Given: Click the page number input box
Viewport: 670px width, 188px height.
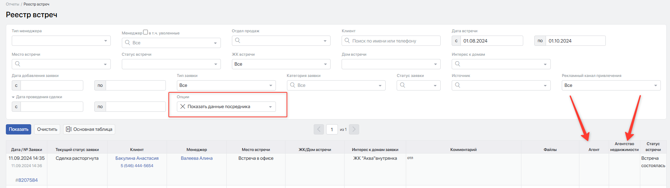Looking at the screenshot, I should click(332, 129).
